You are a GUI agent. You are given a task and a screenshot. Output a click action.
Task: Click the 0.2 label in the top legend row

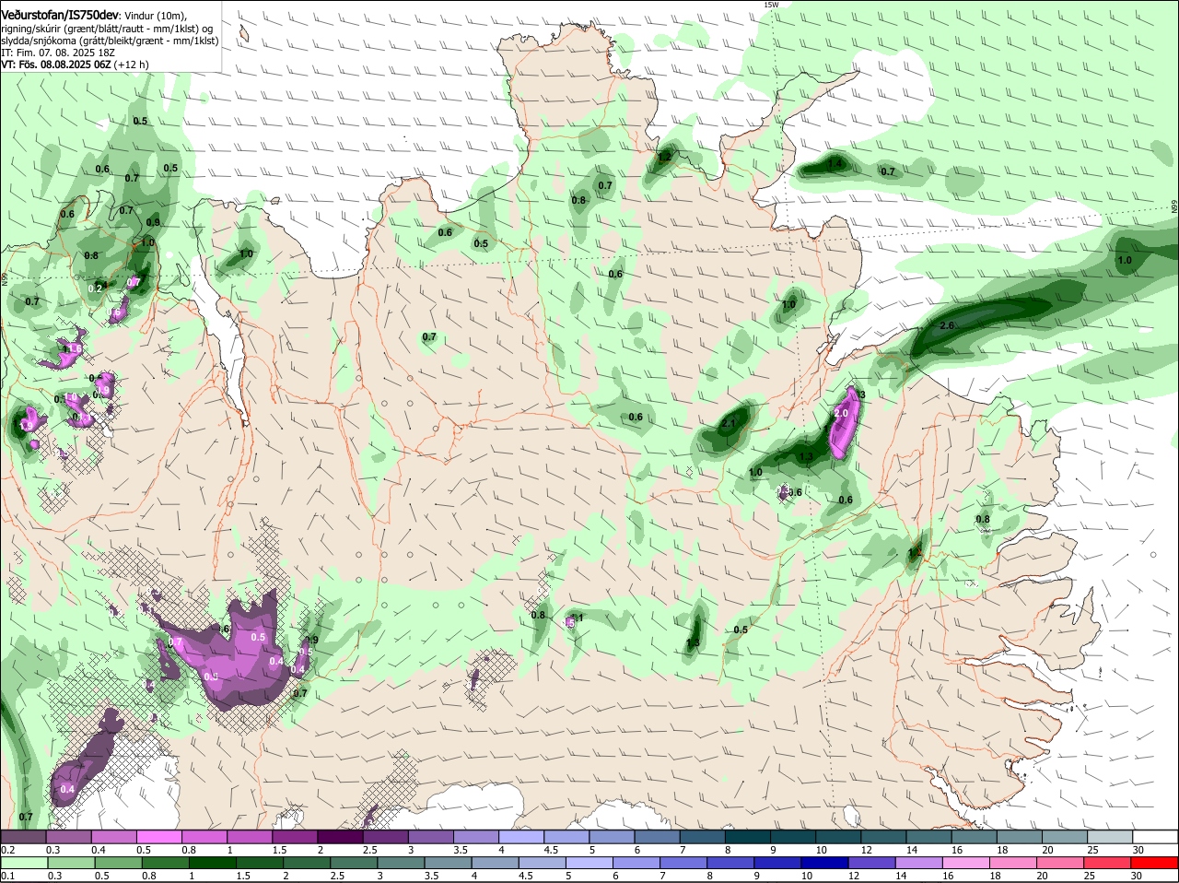coord(7,849)
